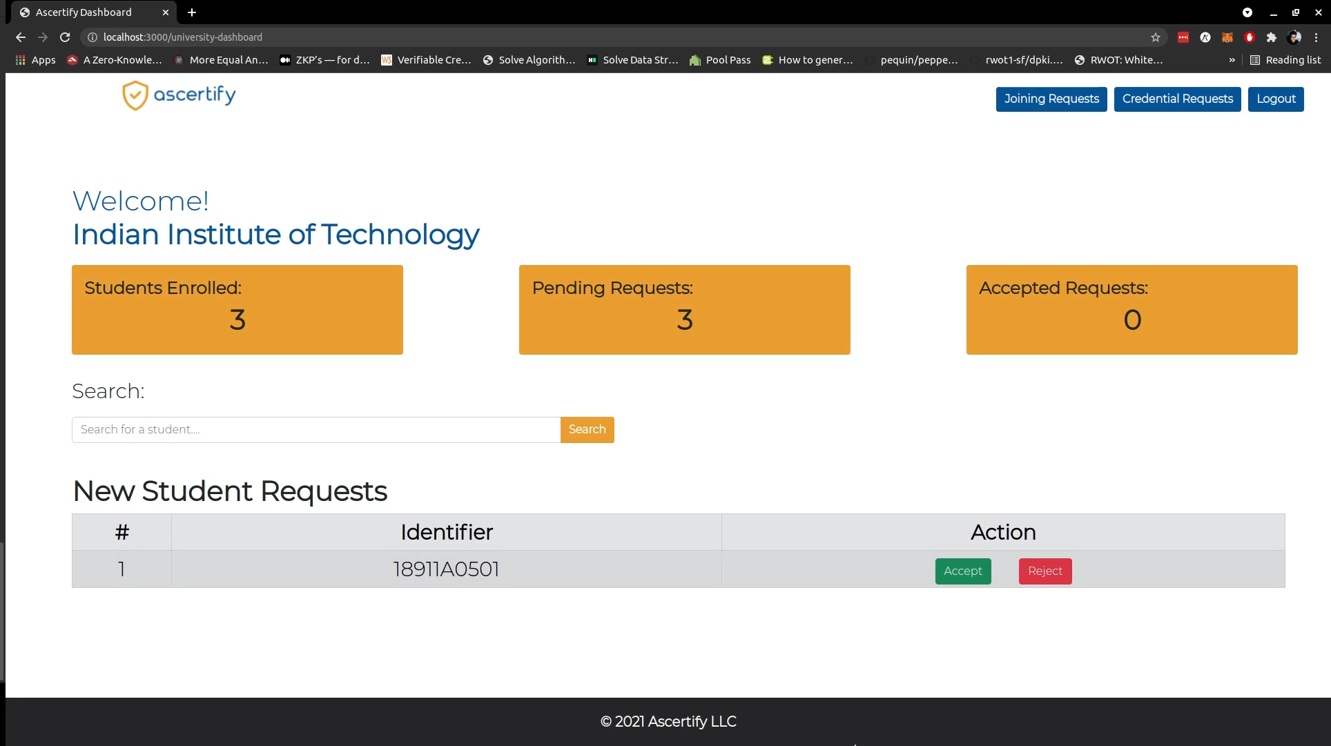Click the Ascertify shield logo
The height and width of the screenshot is (746, 1331).
click(x=135, y=95)
